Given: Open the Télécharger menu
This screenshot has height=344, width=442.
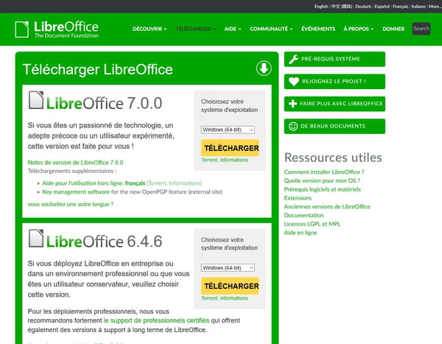Looking at the screenshot, I should [196, 29].
